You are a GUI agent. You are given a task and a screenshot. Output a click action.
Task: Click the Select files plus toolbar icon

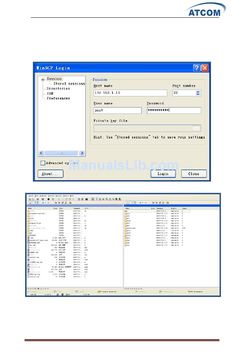pos(59,199)
